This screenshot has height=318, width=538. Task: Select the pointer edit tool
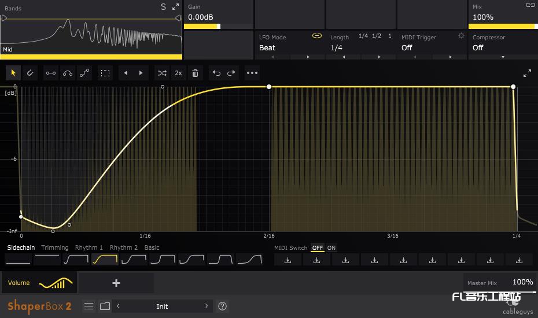pos(13,73)
